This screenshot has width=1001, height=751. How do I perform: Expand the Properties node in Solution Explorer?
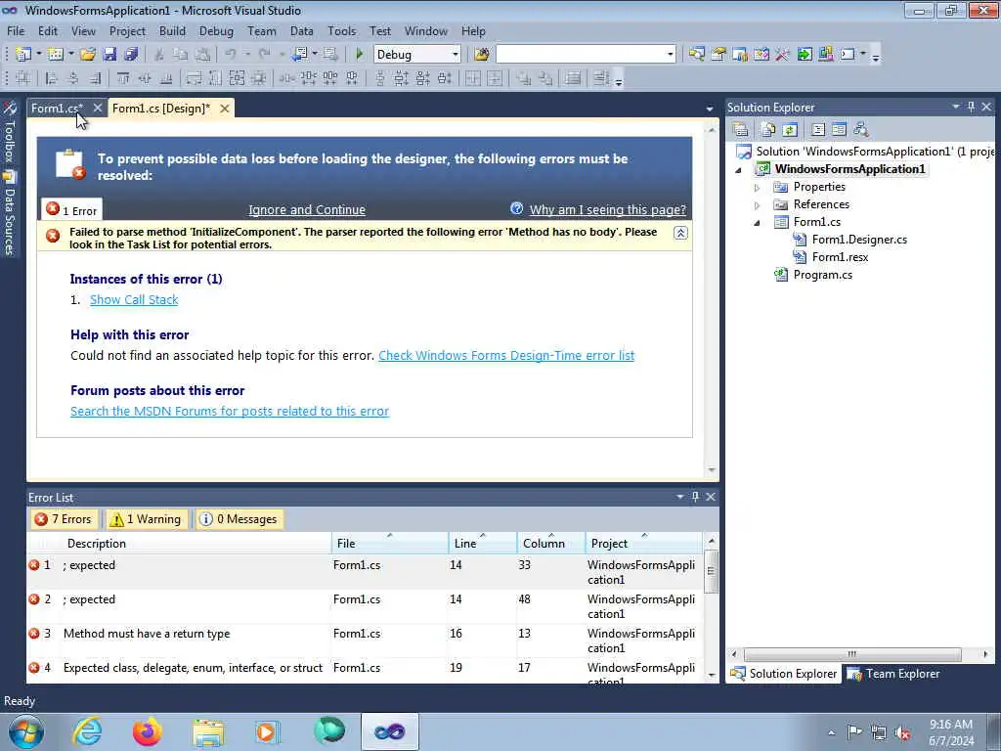tap(758, 188)
